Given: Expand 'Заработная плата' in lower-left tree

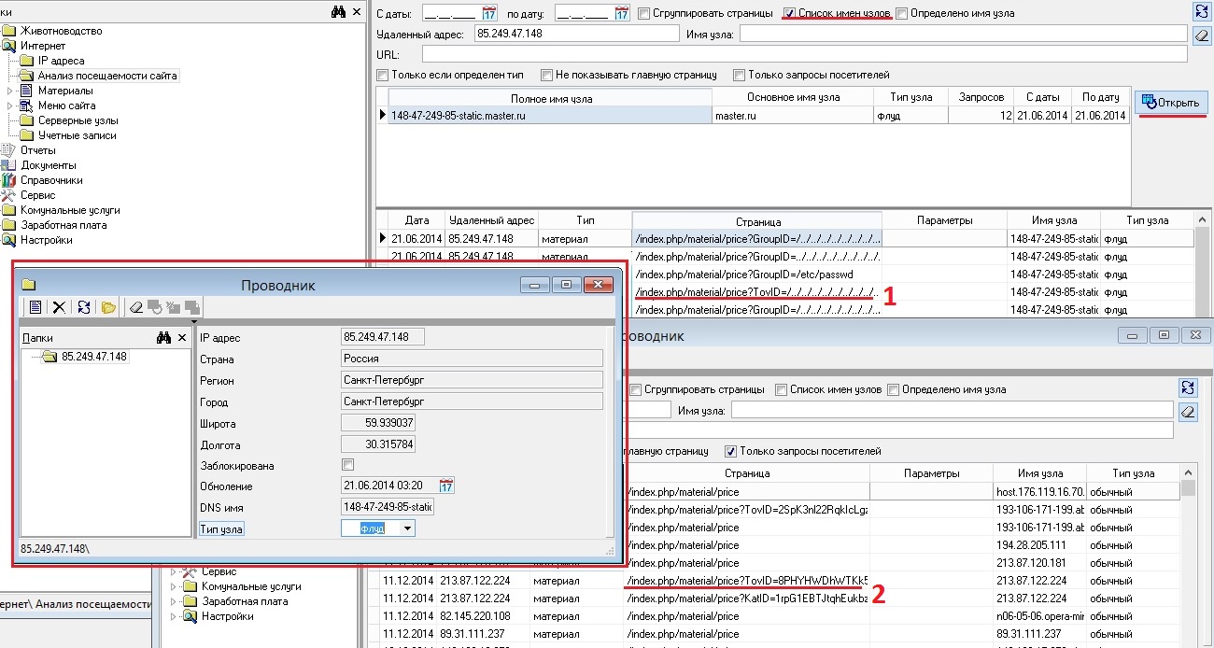Looking at the screenshot, I should [175, 601].
